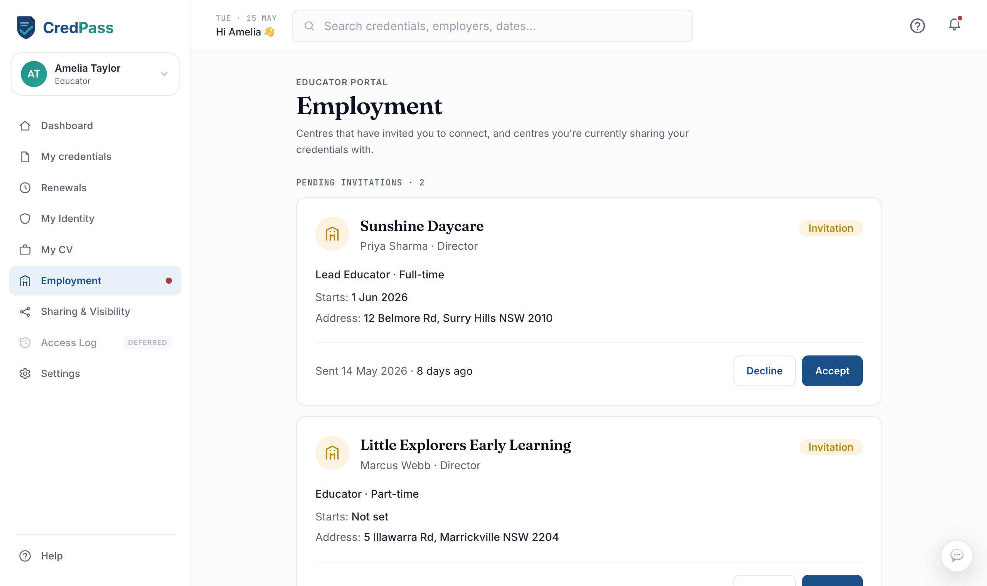Click address '5 Illawarra Rd, Marrickville NSW 2204'
Viewport: 987px width, 586px height.
[461, 537]
